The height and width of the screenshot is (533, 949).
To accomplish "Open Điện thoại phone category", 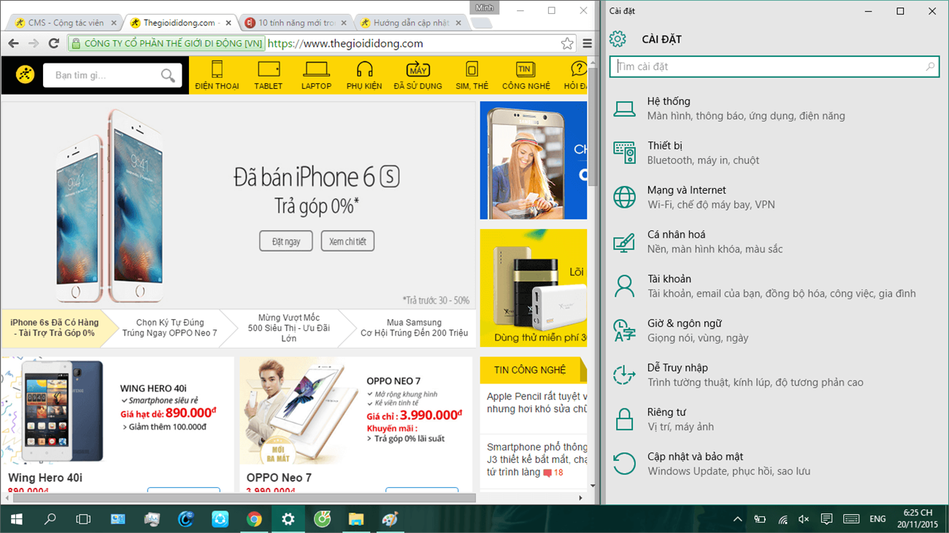I will point(217,76).
